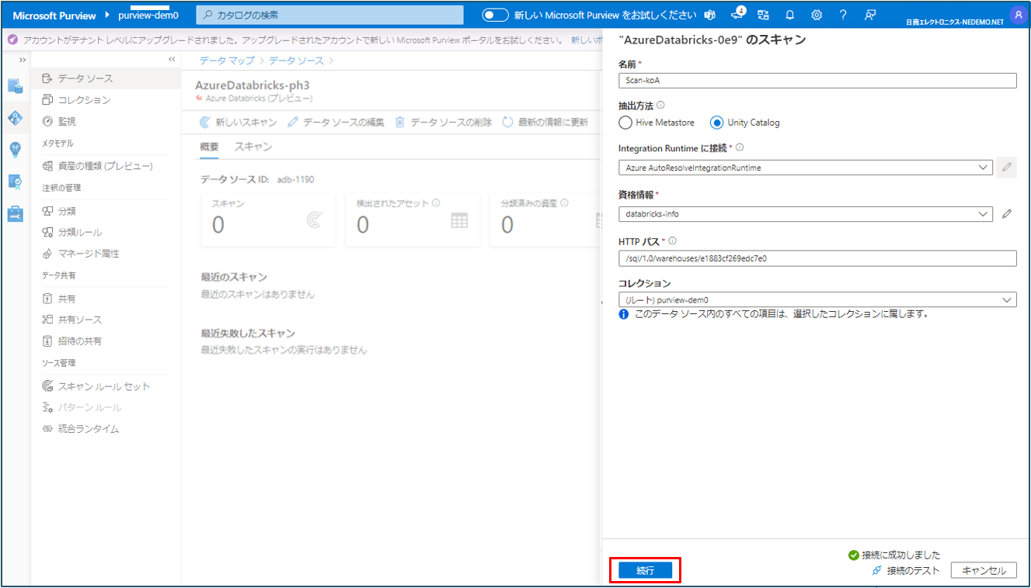Click the キャンセル button

tap(983, 570)
